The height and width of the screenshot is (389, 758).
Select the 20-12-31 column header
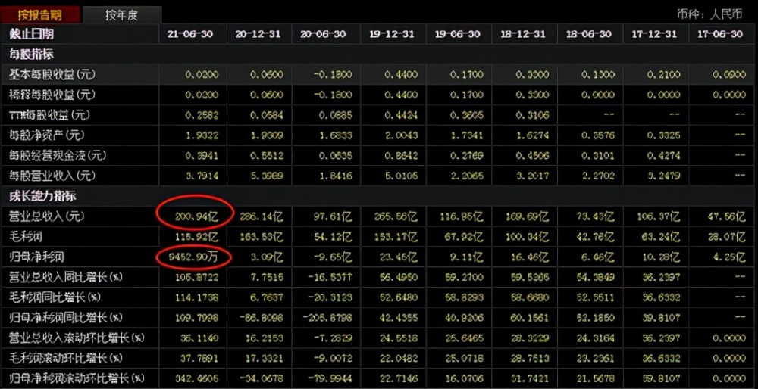[257, 34]
